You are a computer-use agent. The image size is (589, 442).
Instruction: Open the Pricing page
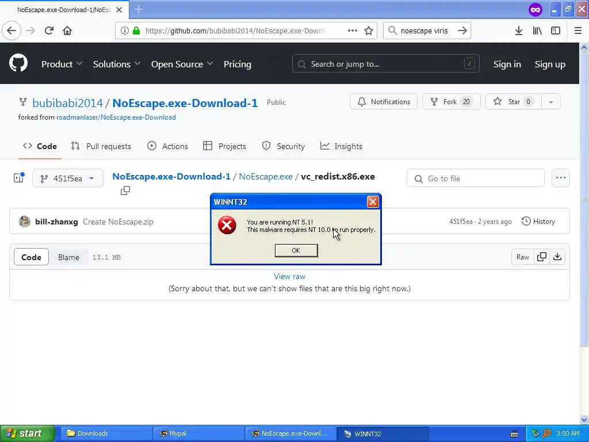(x=238, y=64)
